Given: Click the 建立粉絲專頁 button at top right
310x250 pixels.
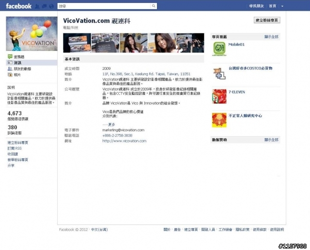Looking at the screenshot, I should pos(267,20).
